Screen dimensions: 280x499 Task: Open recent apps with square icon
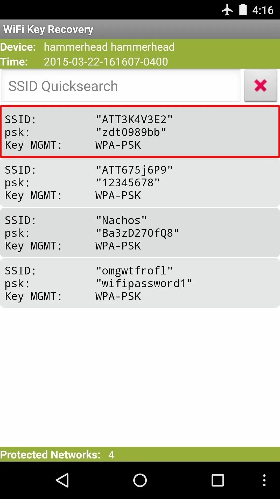[218, 480]
